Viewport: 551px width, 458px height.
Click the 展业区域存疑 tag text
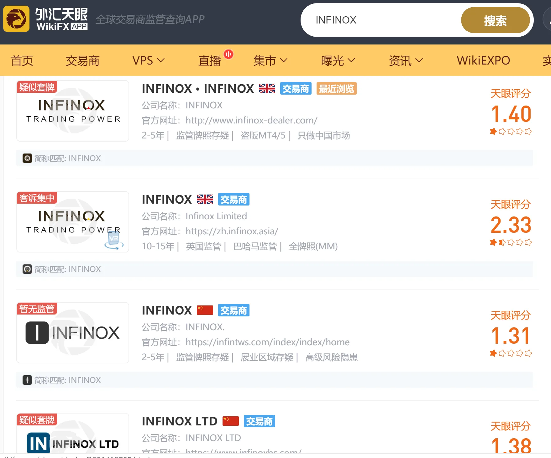coord(267,357)
